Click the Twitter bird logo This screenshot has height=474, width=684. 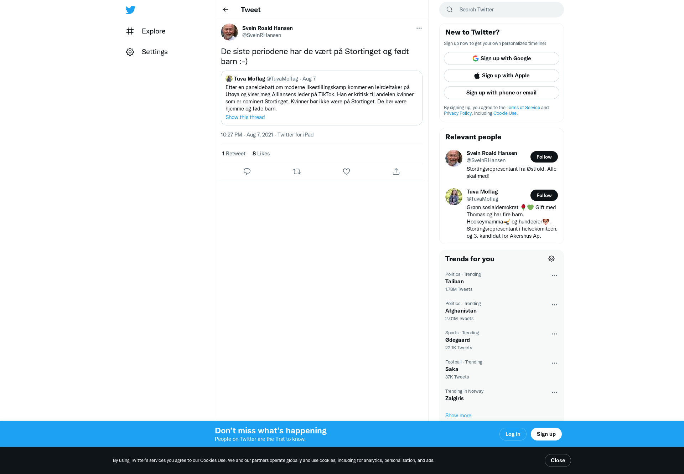coord(130,10)
